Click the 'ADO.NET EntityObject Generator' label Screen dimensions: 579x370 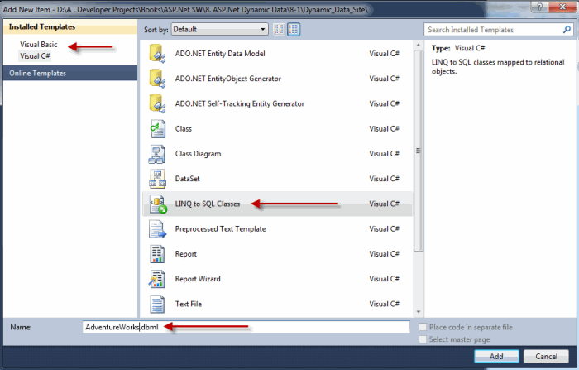click(227, 79)
